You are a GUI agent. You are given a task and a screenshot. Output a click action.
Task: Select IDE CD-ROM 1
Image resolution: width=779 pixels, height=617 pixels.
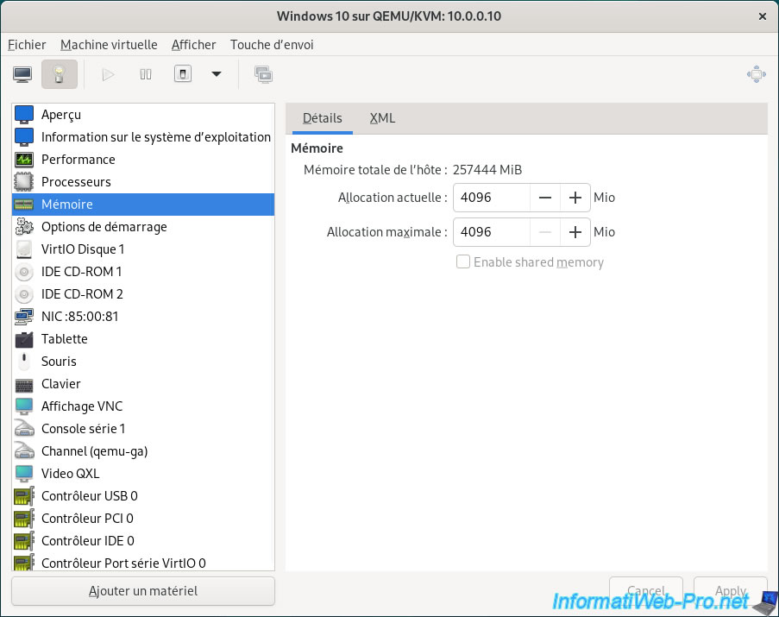point(143,272)
